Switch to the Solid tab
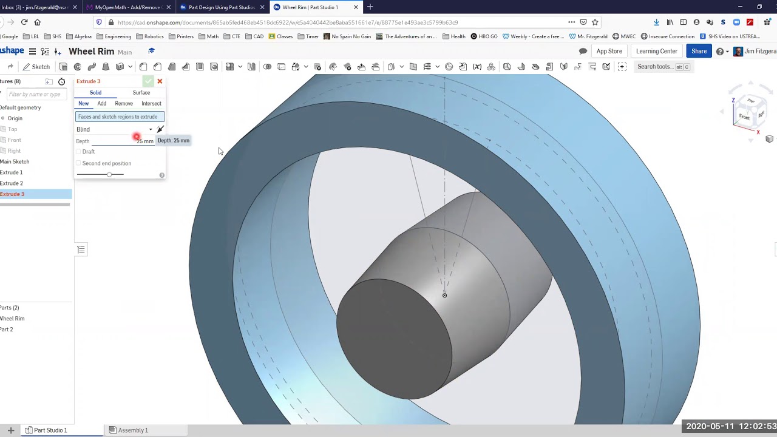This screenshot has height=437, width=777. point(96,93)
